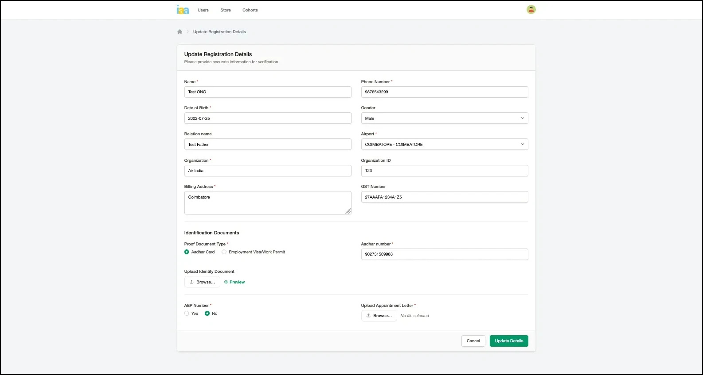Screen dimensions: 703x375
Task: Click Browse under Upload Appointment Letter
Action: point(379,316)
